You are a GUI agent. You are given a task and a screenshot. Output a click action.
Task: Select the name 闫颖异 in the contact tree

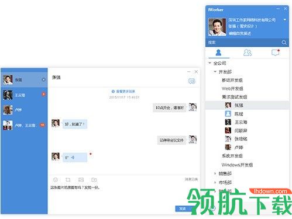pyautogui.click(x=241, y=131)
